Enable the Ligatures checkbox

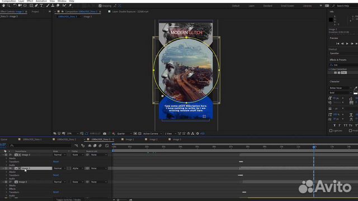tap(331, 131)
